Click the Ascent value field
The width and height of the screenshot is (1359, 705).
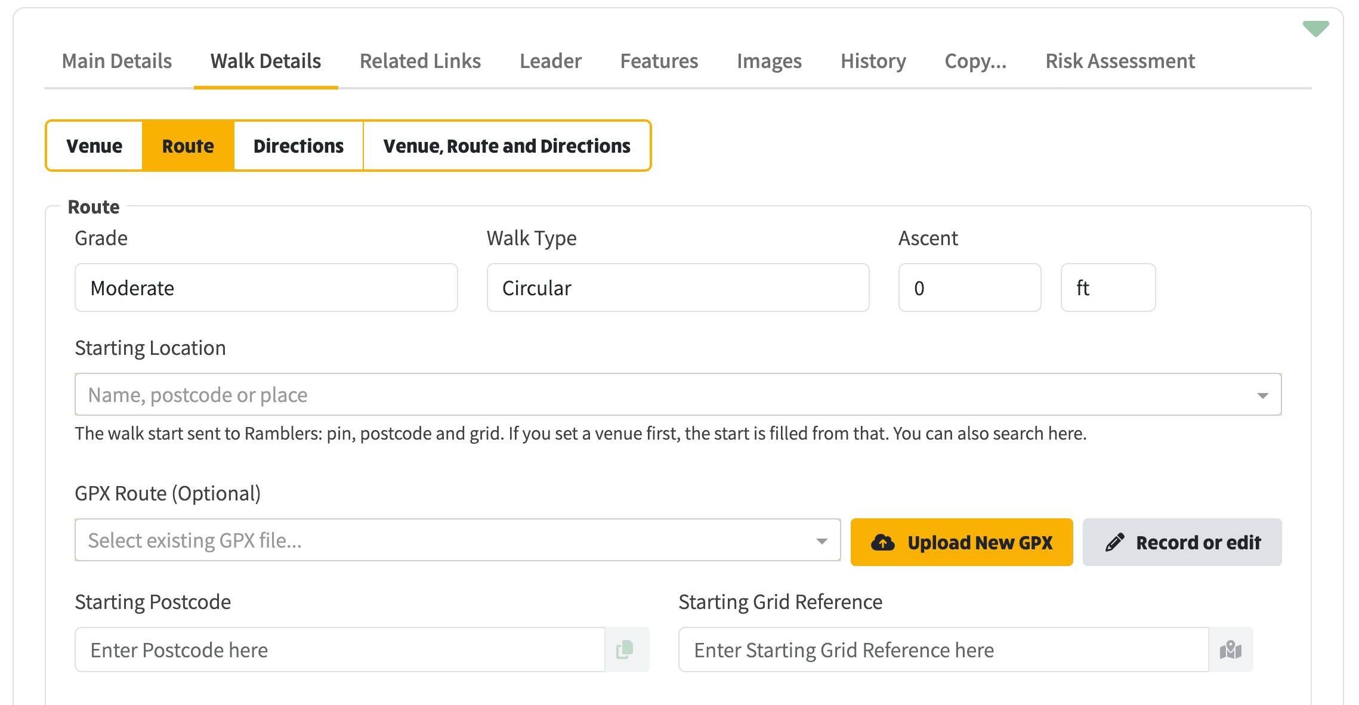(969, 287)
